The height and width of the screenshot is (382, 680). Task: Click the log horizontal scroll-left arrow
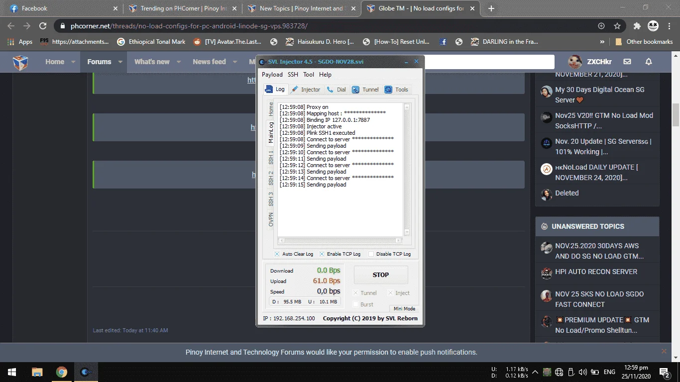pyautogui.click(x=281, y=241)
